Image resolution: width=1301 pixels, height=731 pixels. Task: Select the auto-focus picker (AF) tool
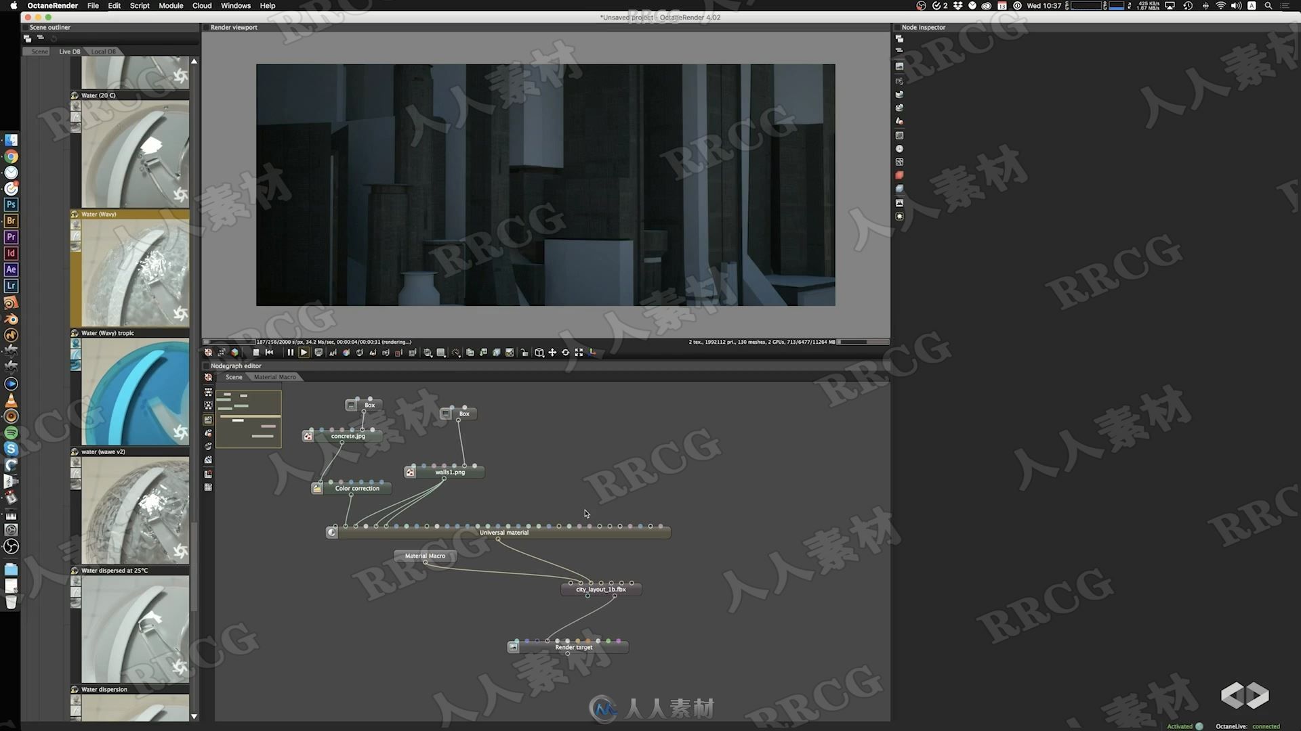point(333,352)
